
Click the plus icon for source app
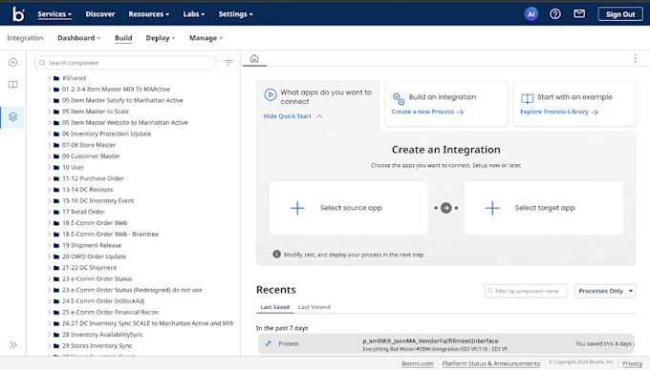(297, 208)
